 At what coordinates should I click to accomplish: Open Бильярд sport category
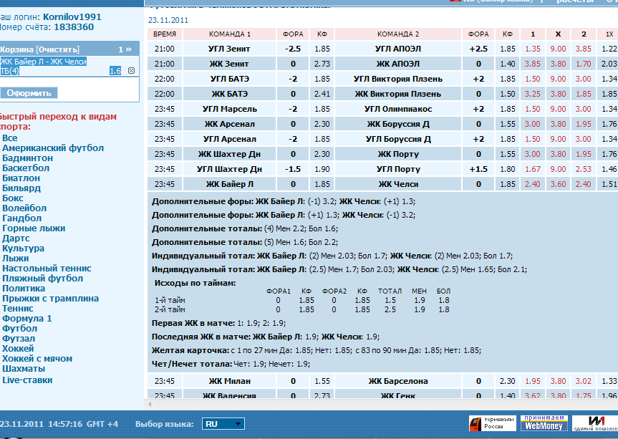click(21, 188)
